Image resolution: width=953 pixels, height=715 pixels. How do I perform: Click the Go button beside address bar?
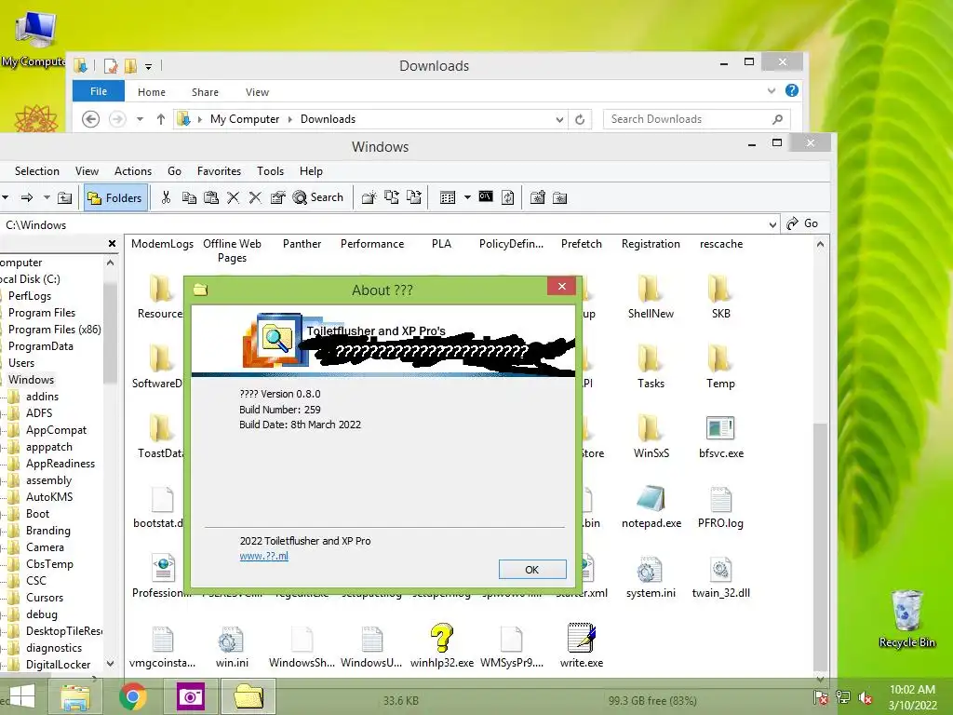click(803, 223)
